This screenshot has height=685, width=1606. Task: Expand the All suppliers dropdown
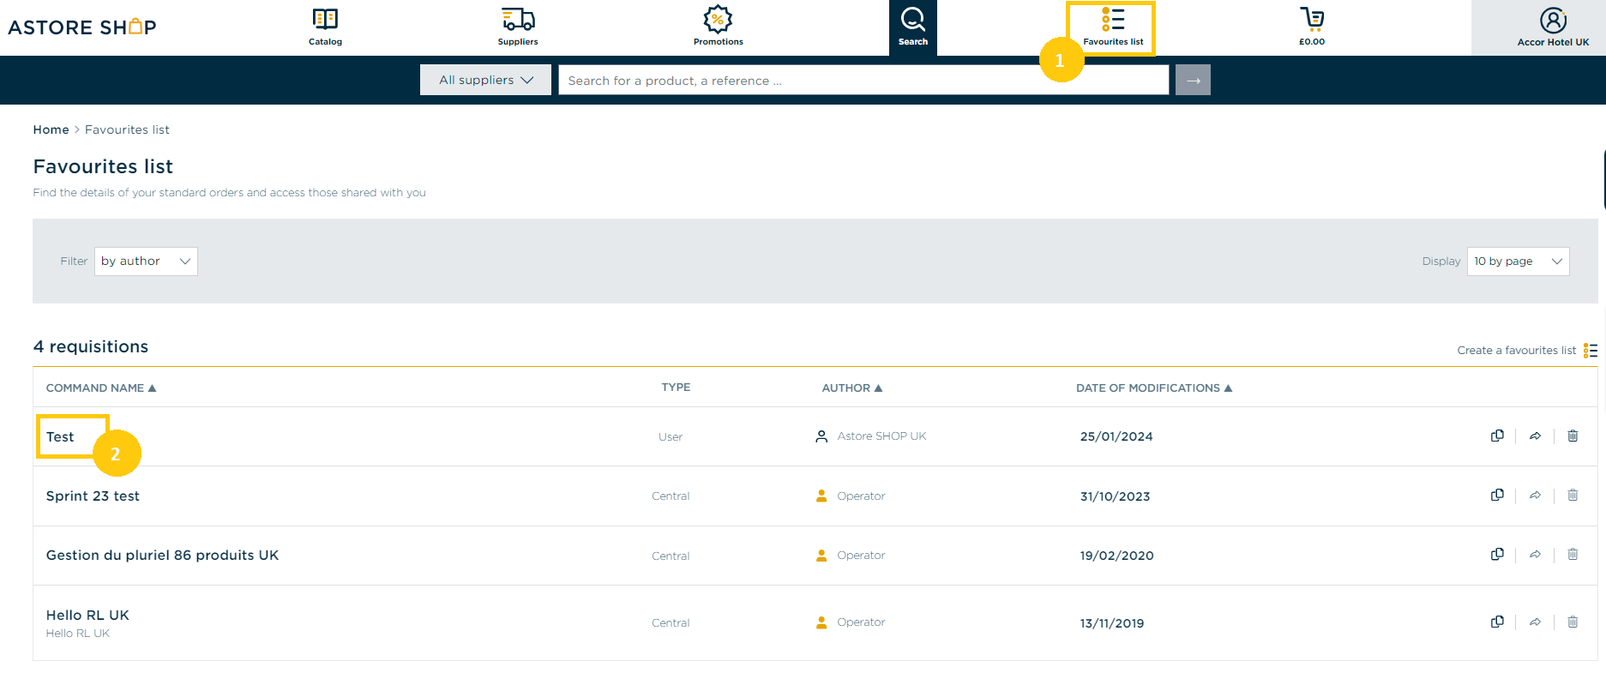[485, 80]
